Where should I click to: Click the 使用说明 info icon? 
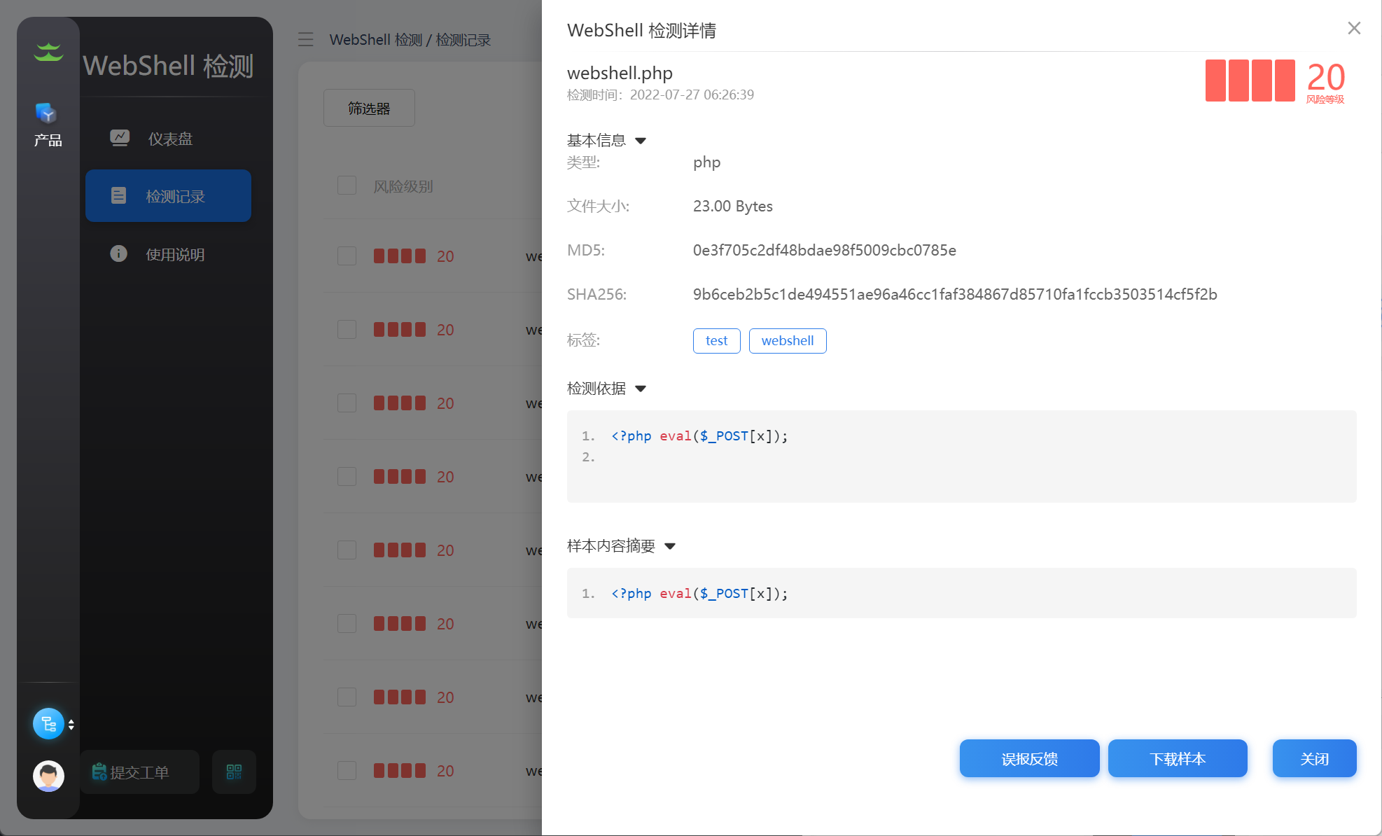click(x=118, y=253)
